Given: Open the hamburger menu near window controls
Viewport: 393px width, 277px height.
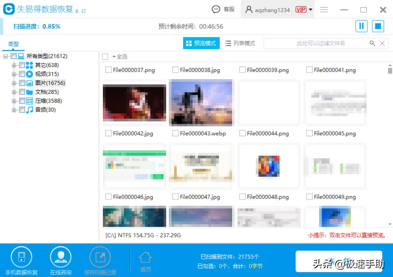Looking at the screenshot, I should point(324,10).
